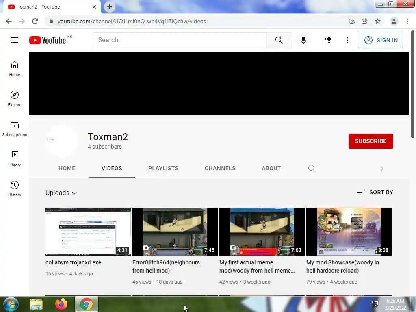The width and height of the screenshot is (416, 312).
Task: Open History in the sidebar
Action: [15, 188]
